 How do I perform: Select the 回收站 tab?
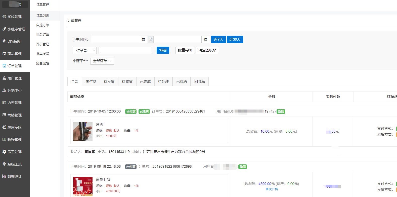[200, 81]
